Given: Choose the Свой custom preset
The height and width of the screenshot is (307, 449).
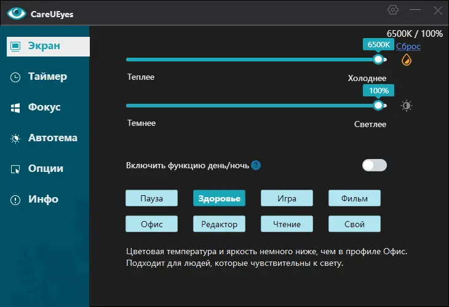Looking at the screenshot, I should (x=354, y=224).
